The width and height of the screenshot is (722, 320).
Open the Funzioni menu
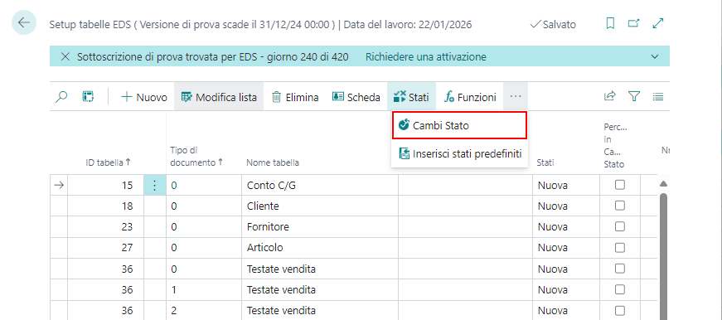pyautogui.click(x=470, y=97)
